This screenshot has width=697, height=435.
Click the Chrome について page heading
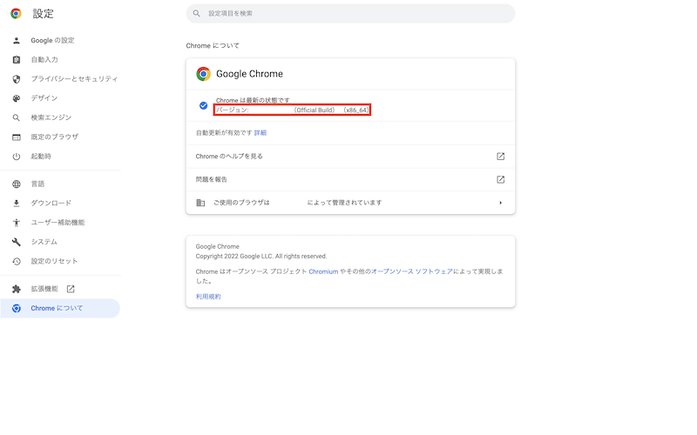[x=213, y=46]
